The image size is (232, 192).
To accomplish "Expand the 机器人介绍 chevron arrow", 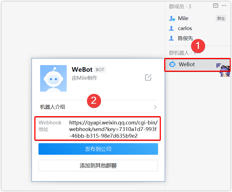I will click(x=155, y=107).
